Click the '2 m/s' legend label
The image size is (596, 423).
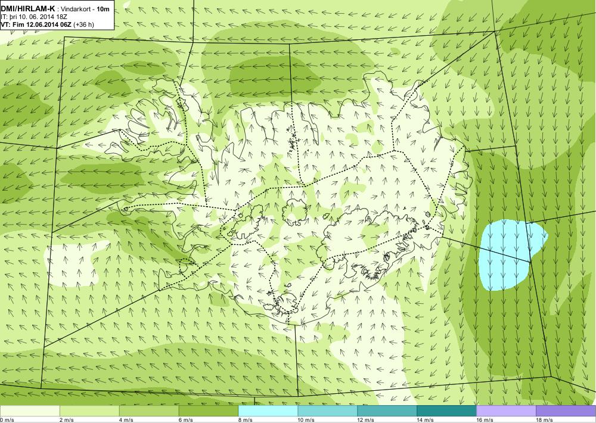click(x=67, y=420)
